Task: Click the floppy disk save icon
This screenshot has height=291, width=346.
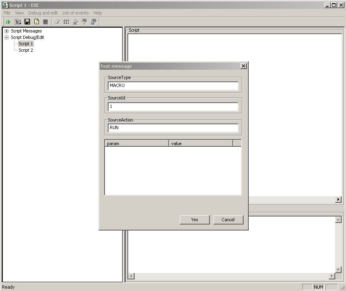Action: point(27,22)
